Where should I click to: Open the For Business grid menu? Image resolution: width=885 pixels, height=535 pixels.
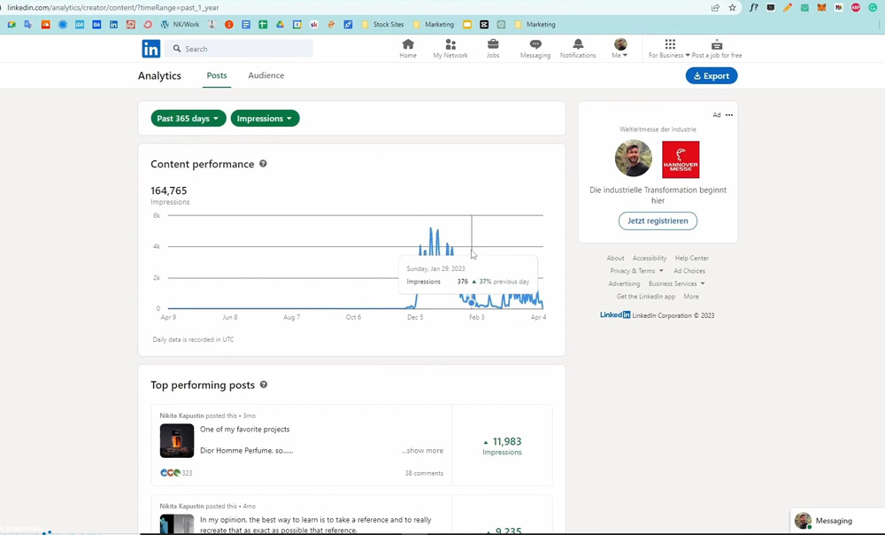tap(669, 48)
